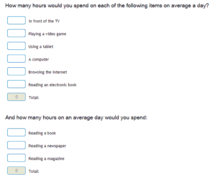The image size is (213, 180).
Task: Click the bottom Total field for reading
Action: 16,171
